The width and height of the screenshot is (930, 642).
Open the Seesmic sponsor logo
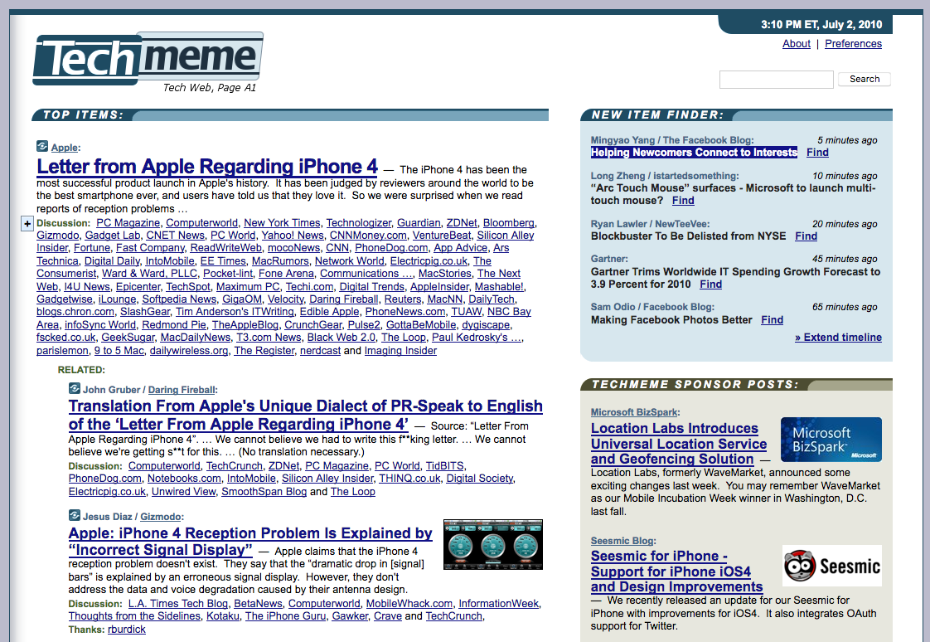pyautogui.click(x=831, y=566)
